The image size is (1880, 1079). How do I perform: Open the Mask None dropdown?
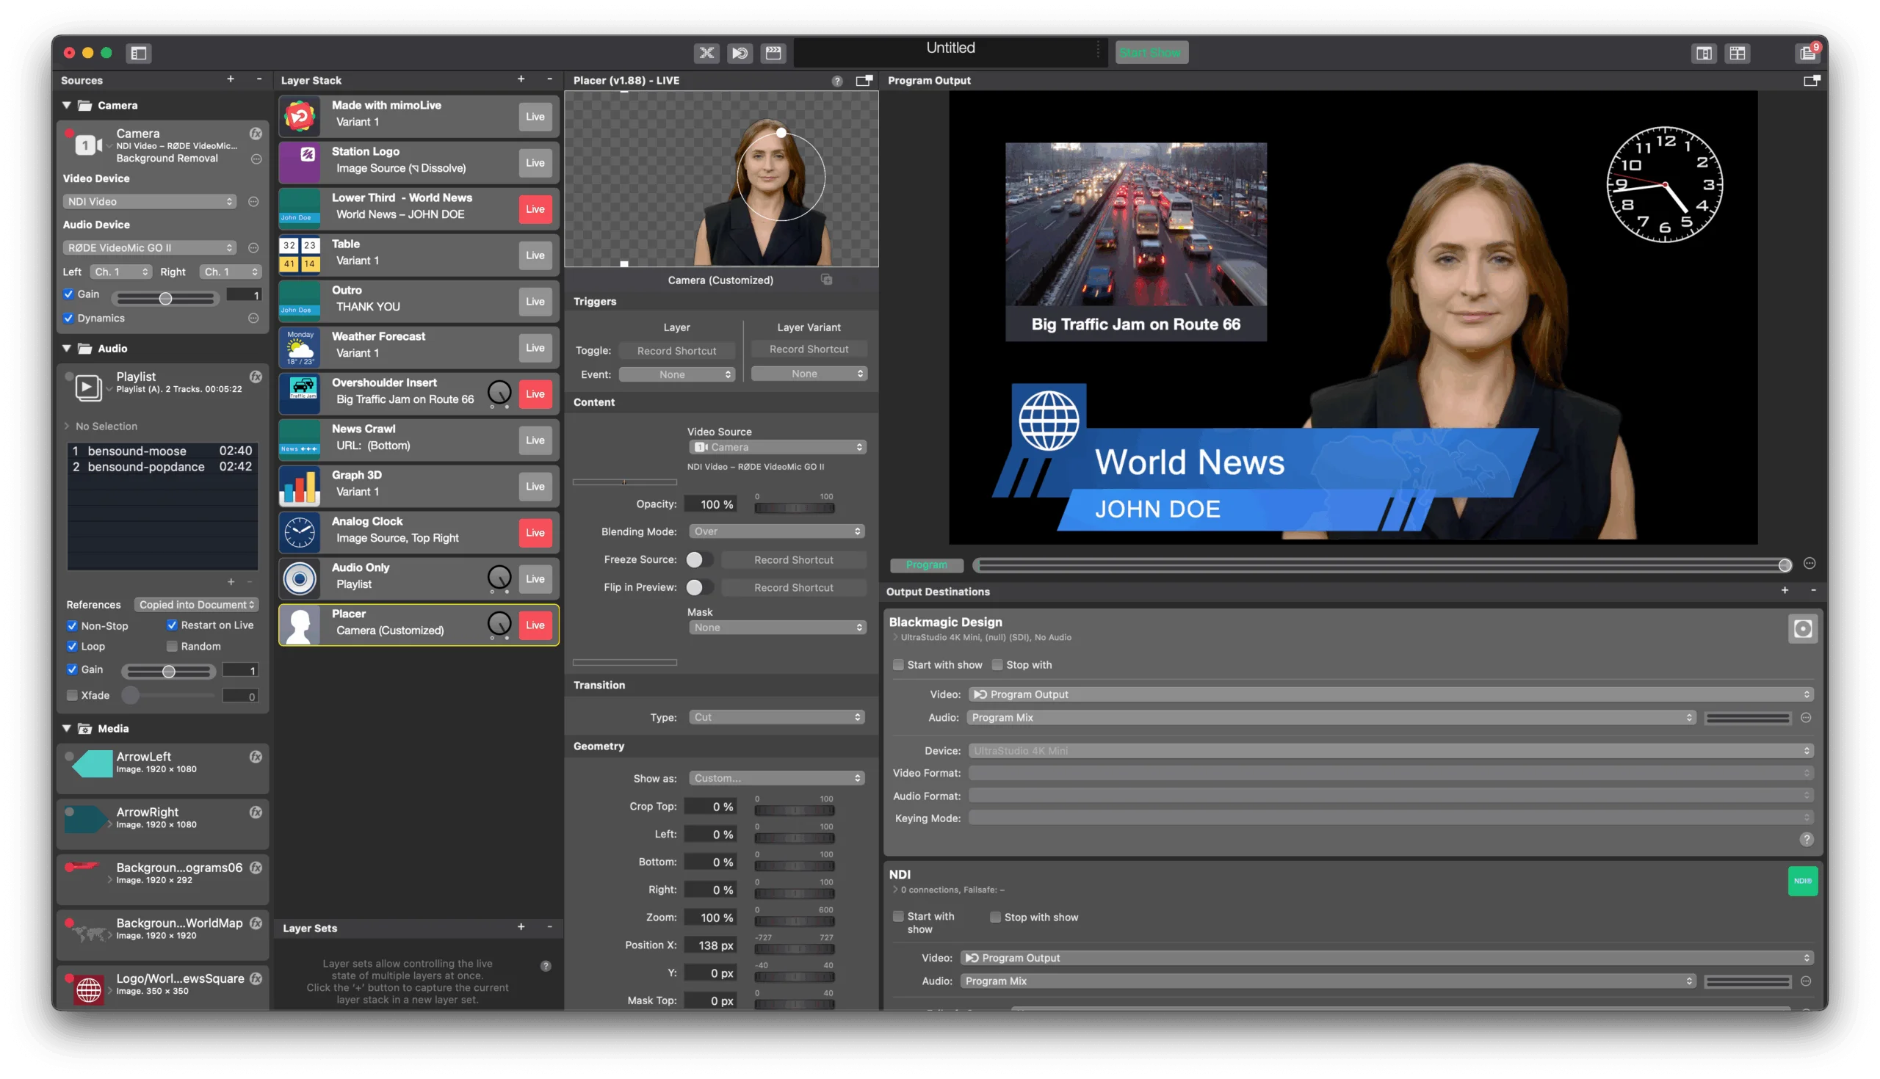pos(777,628)
